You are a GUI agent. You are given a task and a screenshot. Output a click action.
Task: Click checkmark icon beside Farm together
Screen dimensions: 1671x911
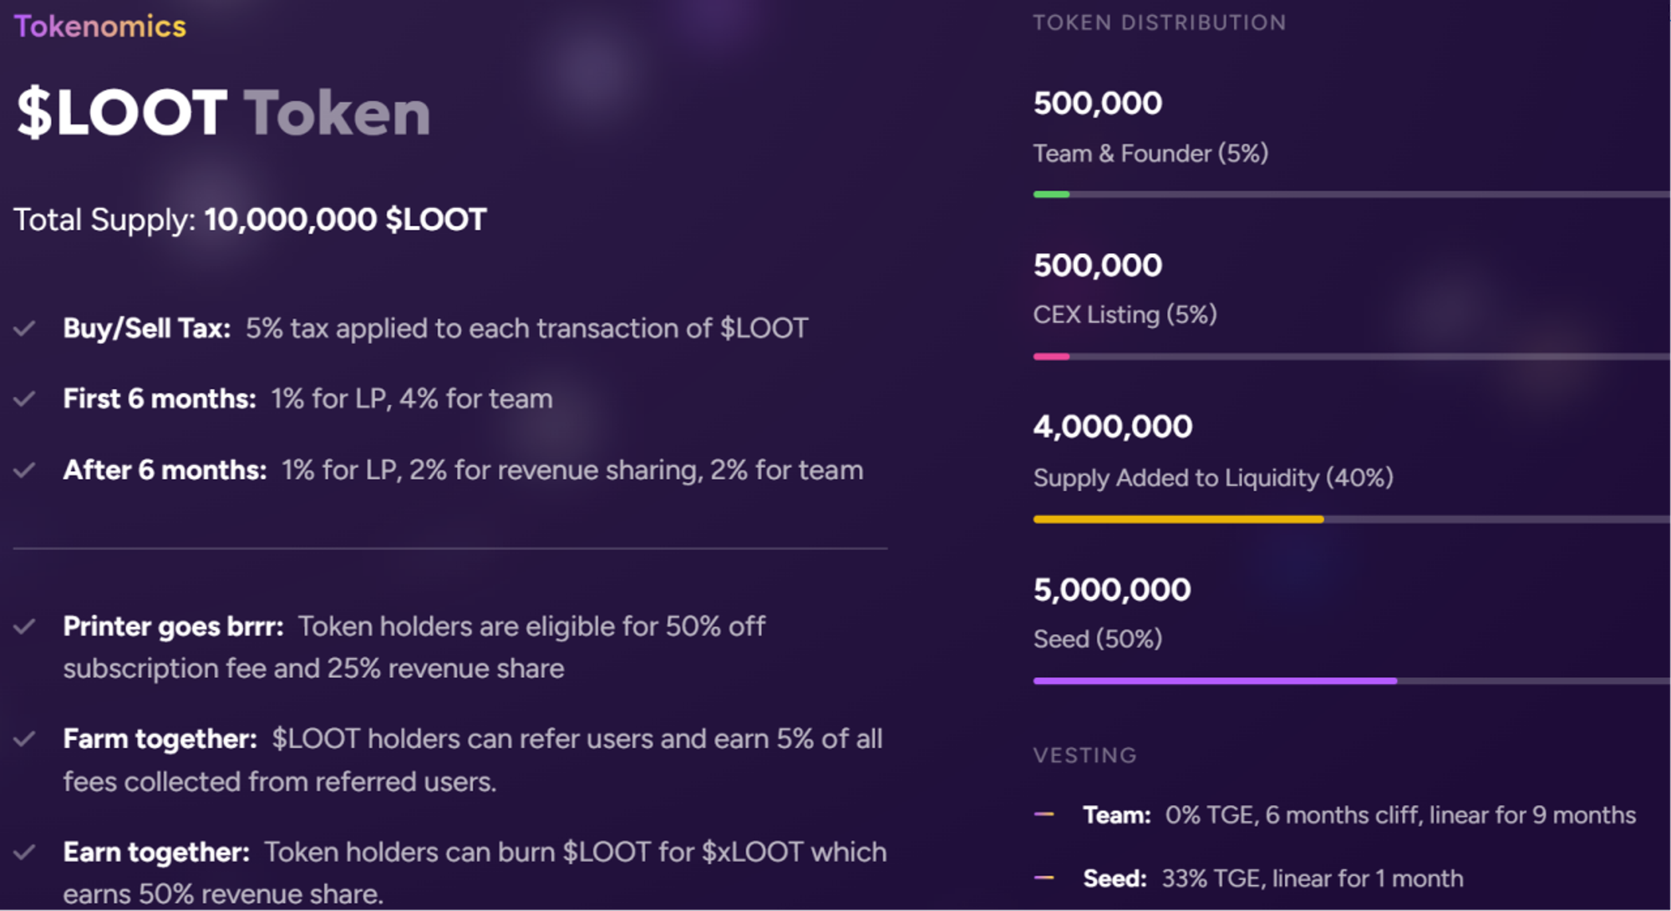coord(24,739)
